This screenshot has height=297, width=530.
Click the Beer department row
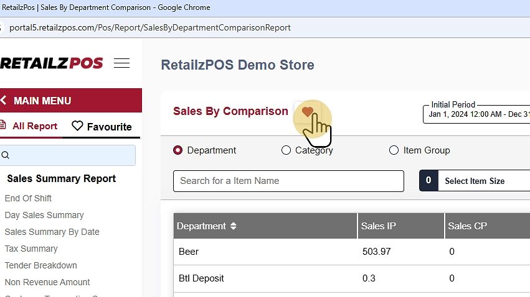point(351,252)
